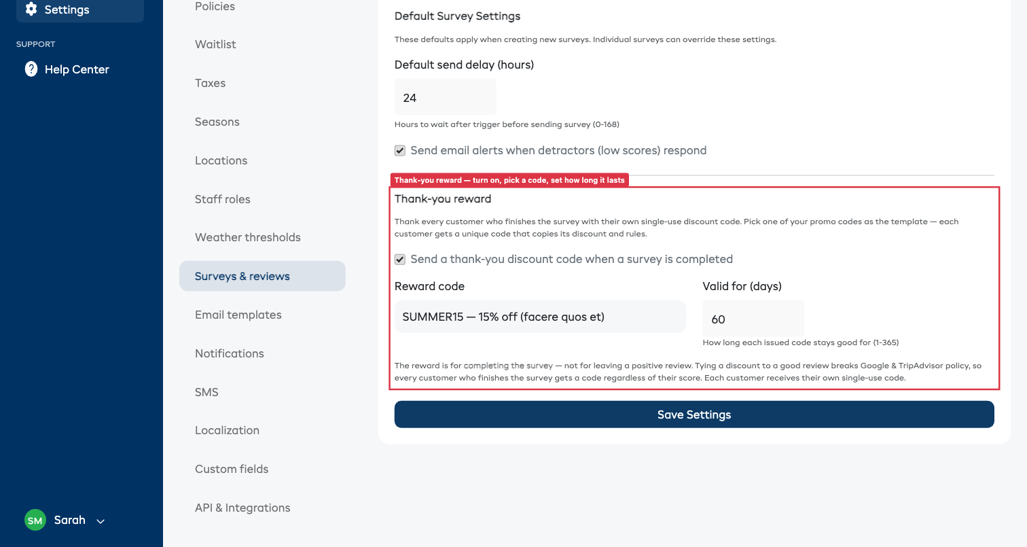Open the Taxes settings section
Viewport: 1027px width, 547px height.
click(x=210, y=84)
